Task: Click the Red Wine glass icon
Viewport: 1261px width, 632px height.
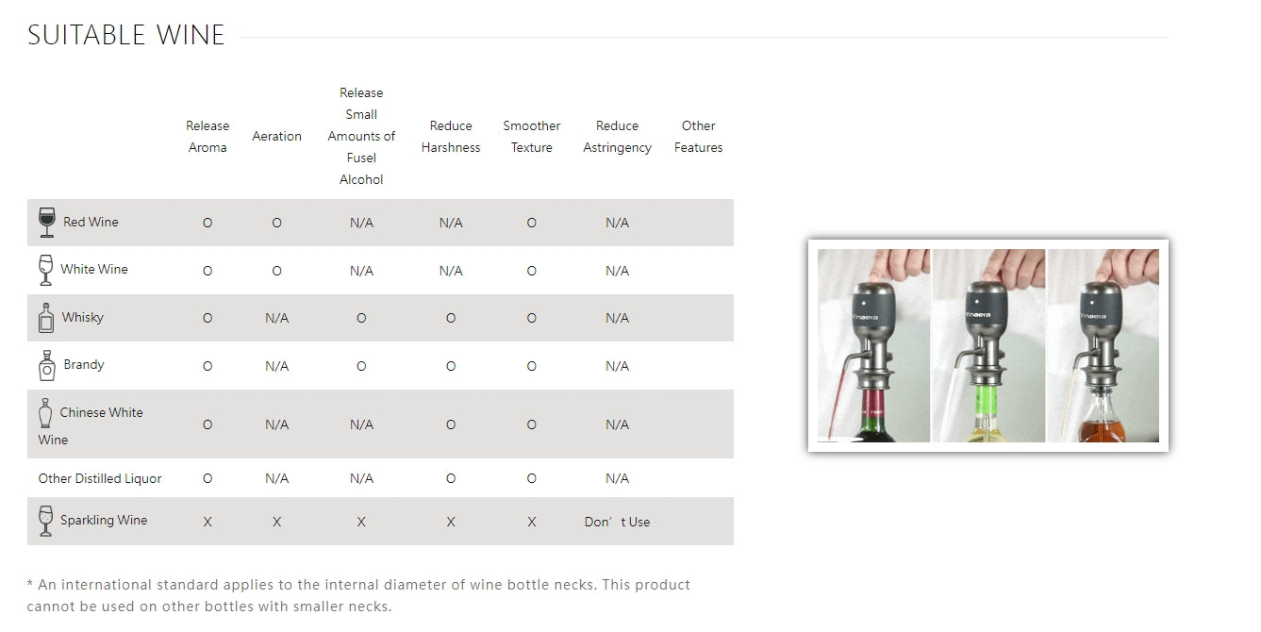Action: pos(46,223)
